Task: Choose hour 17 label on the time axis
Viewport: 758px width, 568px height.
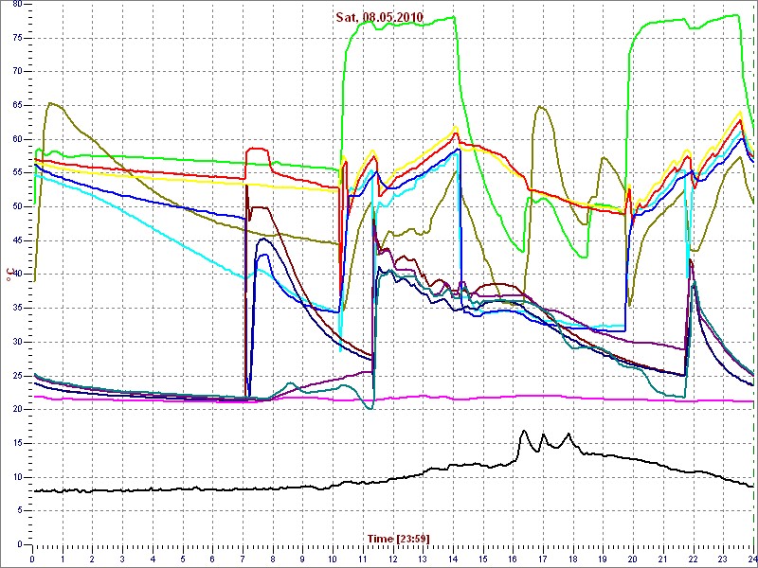Action: [543, 559]
